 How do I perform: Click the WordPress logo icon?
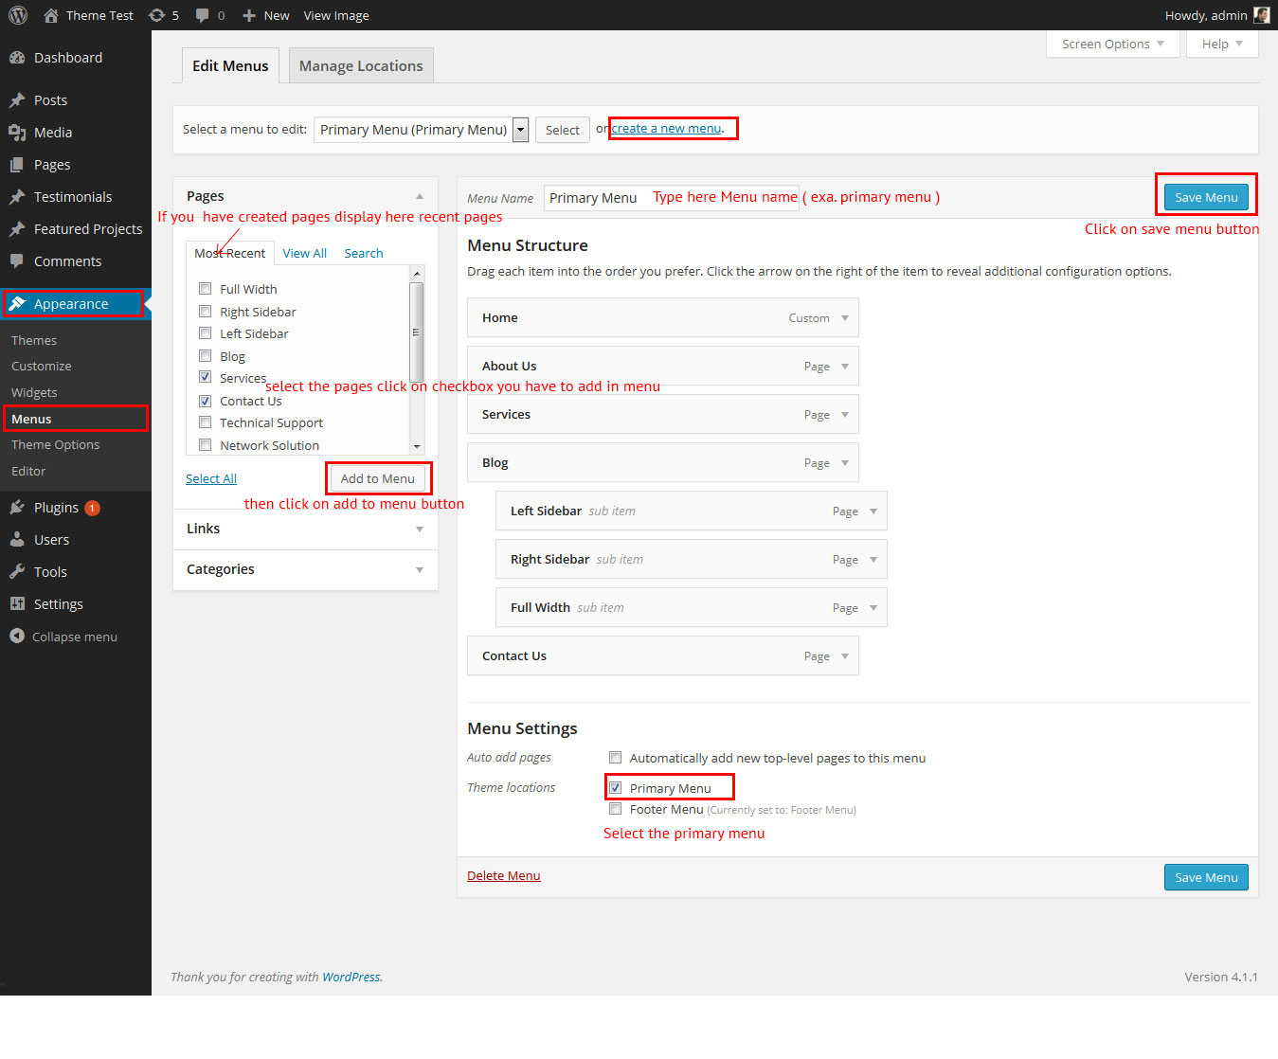[17, 15]
